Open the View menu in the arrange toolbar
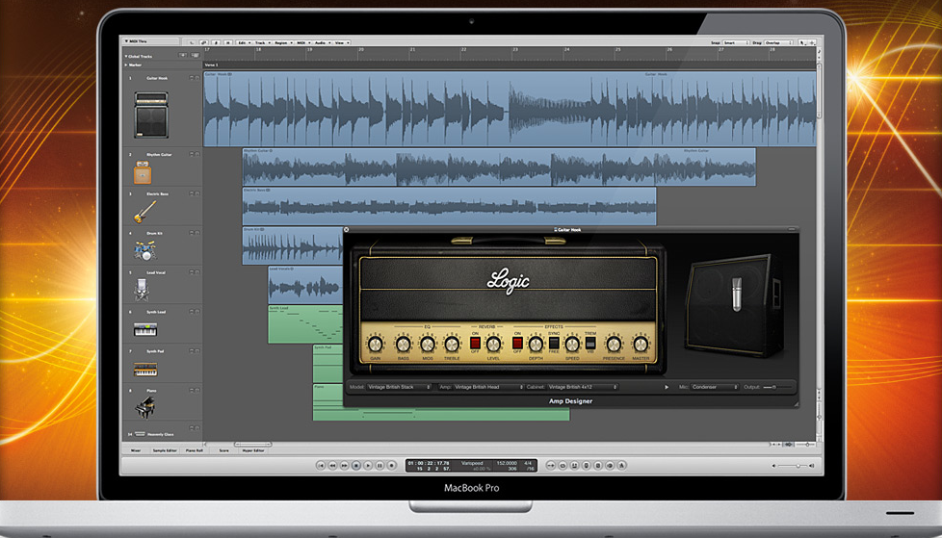 point(341,42)
